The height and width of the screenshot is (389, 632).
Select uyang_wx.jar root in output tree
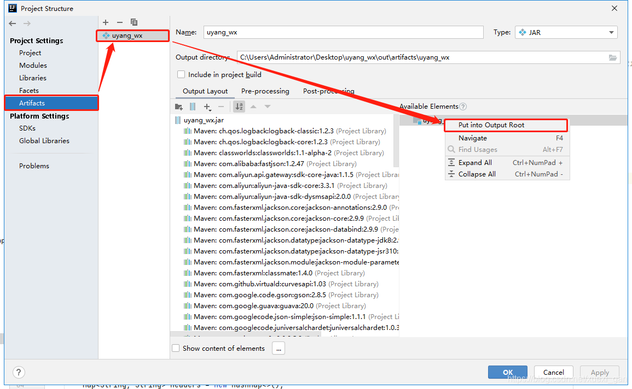204,120
